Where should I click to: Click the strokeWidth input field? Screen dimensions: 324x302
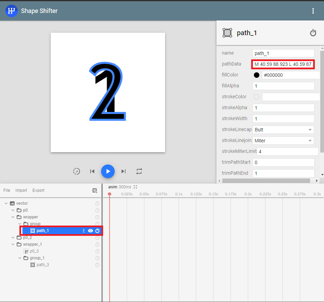(283, 119)
